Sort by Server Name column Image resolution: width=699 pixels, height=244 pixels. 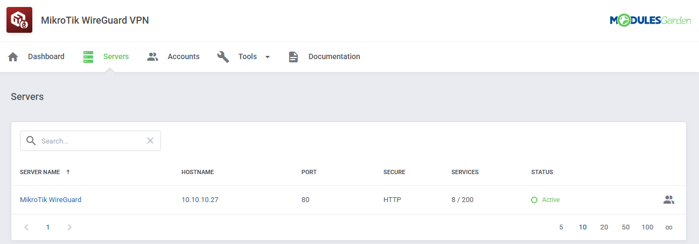pyautogui.click(x=40, y=172)
